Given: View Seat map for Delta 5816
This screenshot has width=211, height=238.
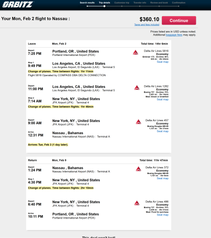Looking at the screenshot, I should tap(163, 62).
